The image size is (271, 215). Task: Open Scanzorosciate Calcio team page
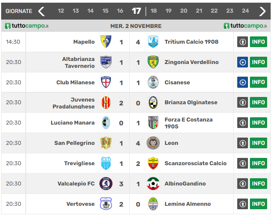pyautogui.click(x=195, y=163)
